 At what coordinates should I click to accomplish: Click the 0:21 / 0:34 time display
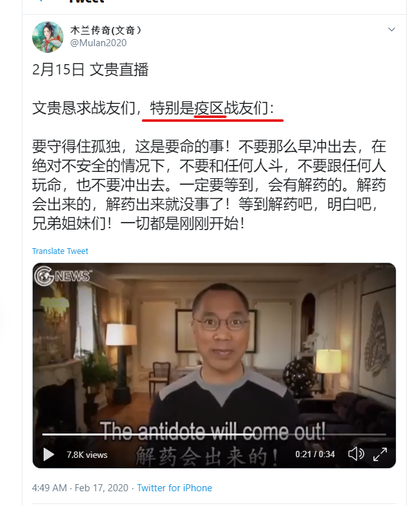tap(315, 454)
